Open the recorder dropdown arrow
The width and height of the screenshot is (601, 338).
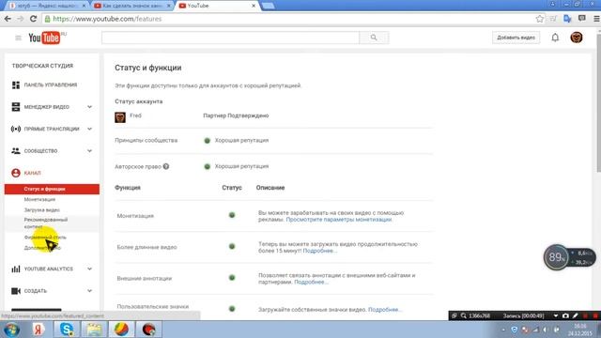coord(555,315)
